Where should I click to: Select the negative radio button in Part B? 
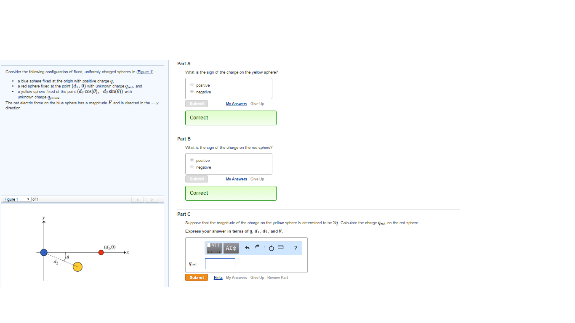click(x=192, y=167)
